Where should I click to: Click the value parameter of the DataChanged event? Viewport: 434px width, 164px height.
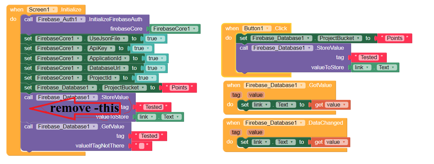coord(255,132)
